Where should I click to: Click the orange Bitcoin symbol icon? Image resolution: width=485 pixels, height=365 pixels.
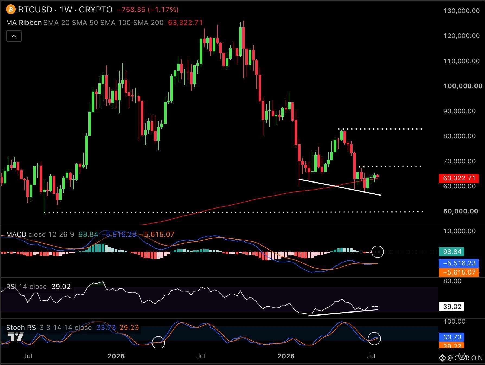11,10
